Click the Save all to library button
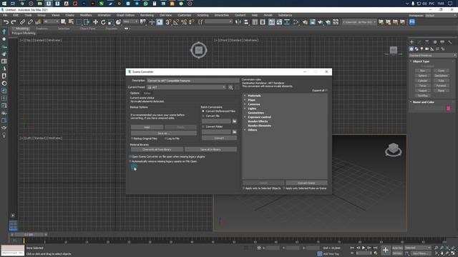Image resolution: width=458 pixels, height=257 pixels. click(210, 149)
